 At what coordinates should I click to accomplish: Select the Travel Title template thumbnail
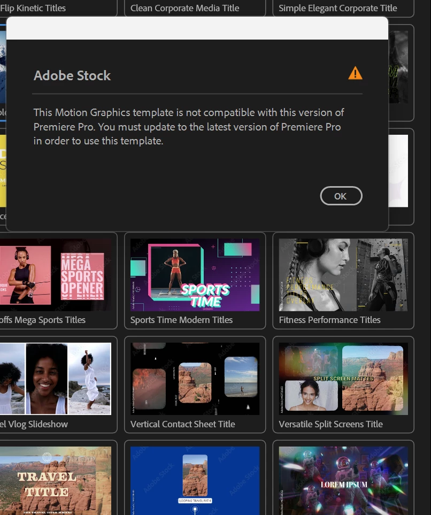point(56,481)
